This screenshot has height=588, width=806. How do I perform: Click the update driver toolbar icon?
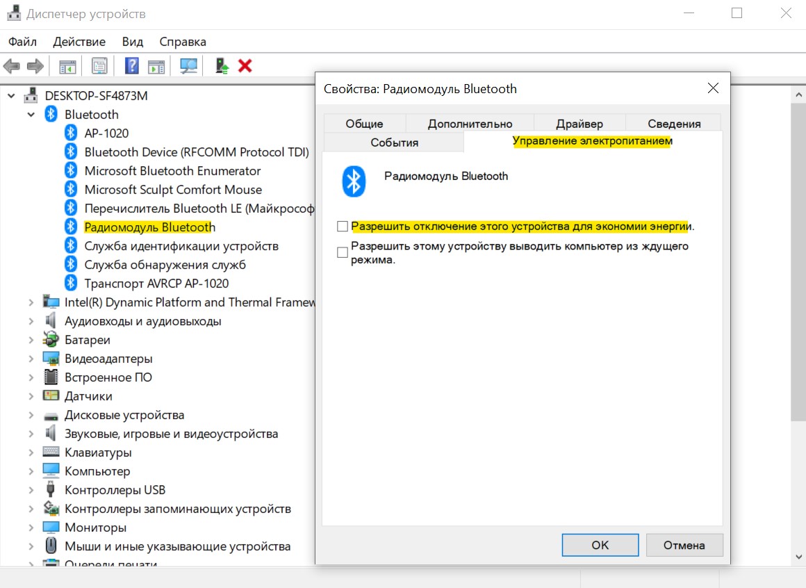pos(222,66)
